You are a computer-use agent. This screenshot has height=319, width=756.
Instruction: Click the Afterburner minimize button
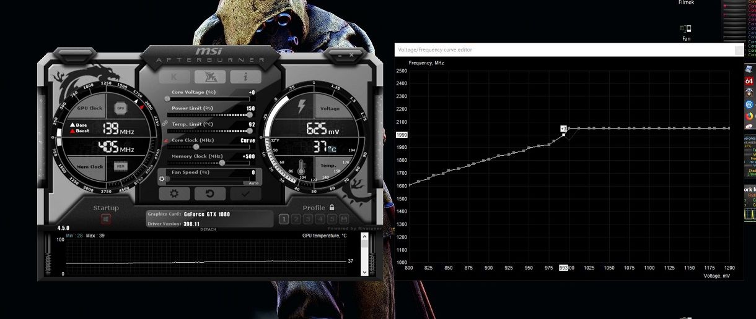click(x=338, y=56)
